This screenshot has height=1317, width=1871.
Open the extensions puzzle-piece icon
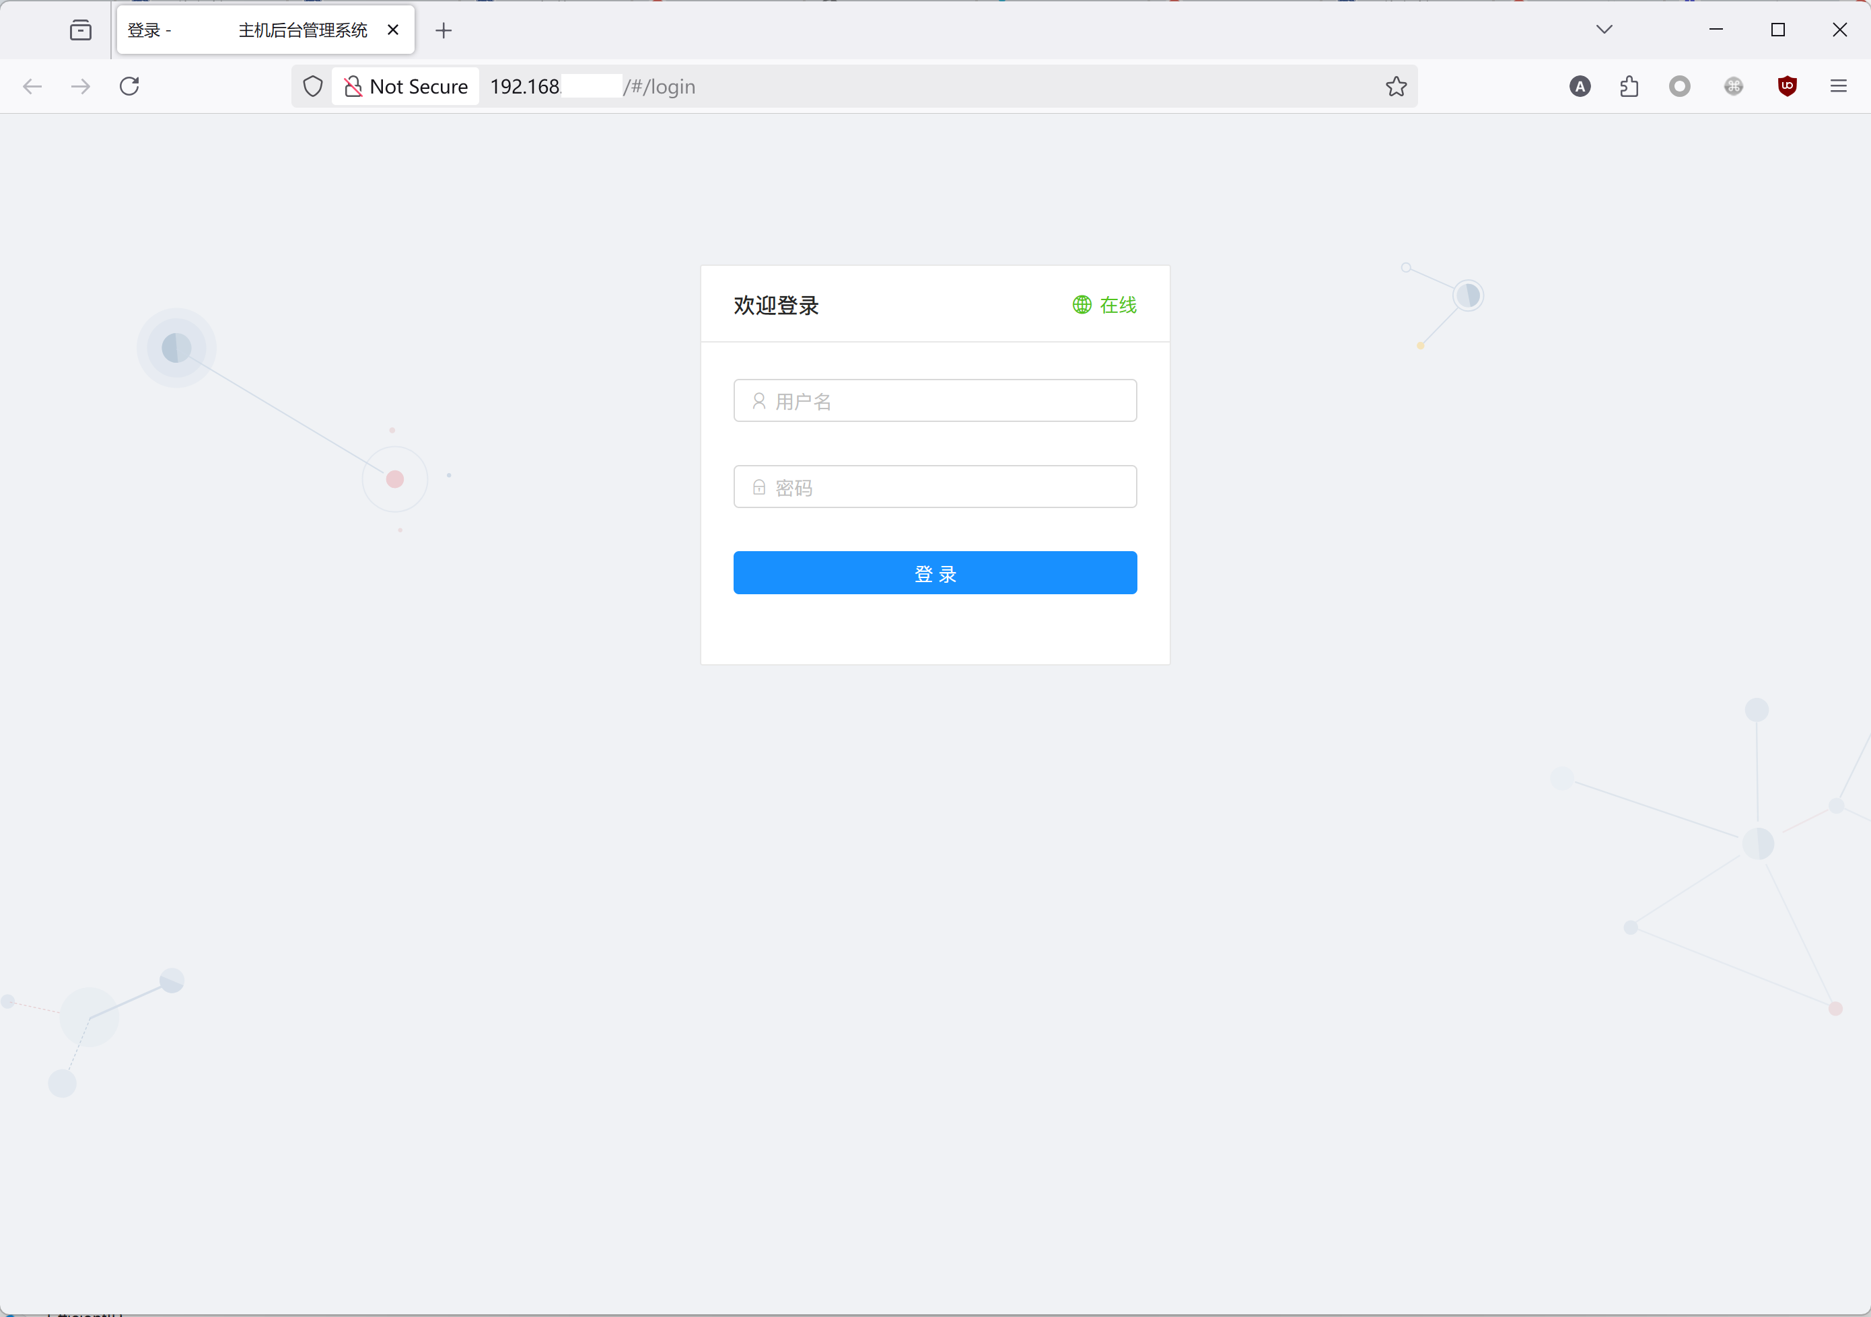[1629, 86]
